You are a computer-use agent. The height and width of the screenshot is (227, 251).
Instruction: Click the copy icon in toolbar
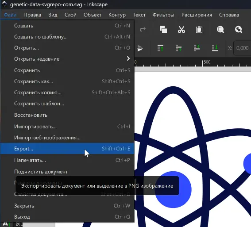point(163,30)
